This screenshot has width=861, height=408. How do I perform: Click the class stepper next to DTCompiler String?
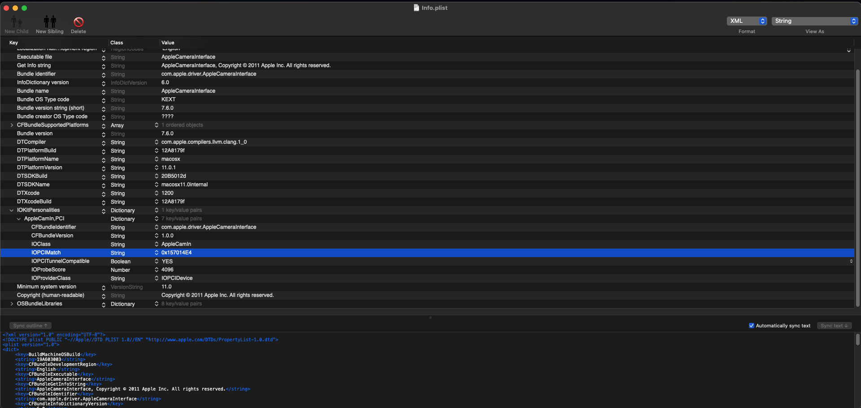point(156,142)
